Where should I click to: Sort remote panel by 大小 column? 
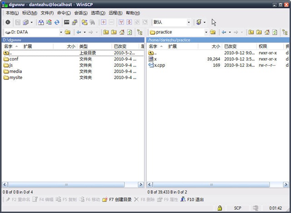click(x=210, y=46)
